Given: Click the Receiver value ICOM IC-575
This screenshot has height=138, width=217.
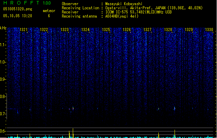Looking at the screenshot, I should (117, 12).
